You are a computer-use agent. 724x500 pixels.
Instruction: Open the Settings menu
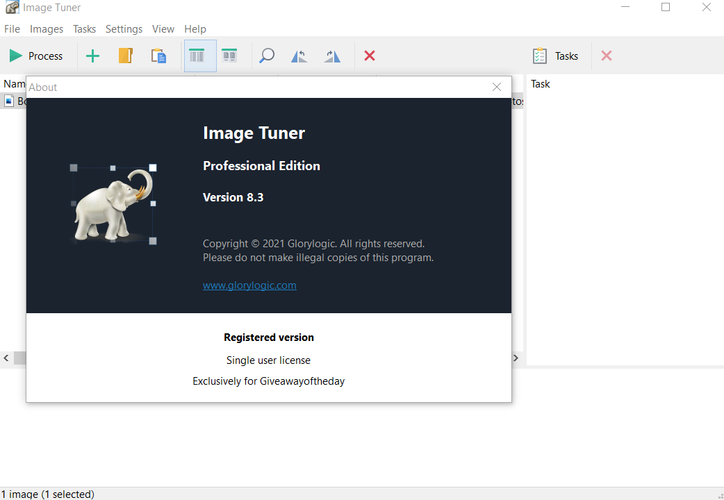pos(124,29)
